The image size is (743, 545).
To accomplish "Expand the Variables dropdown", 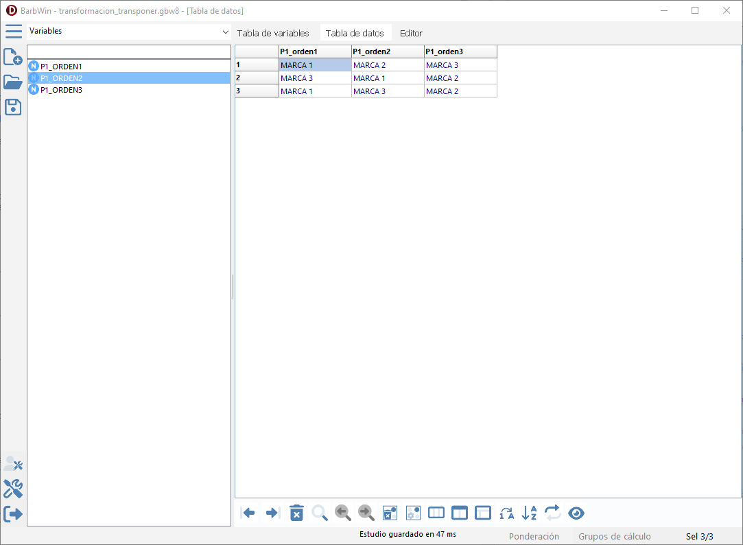I will (x=226, y=32).
